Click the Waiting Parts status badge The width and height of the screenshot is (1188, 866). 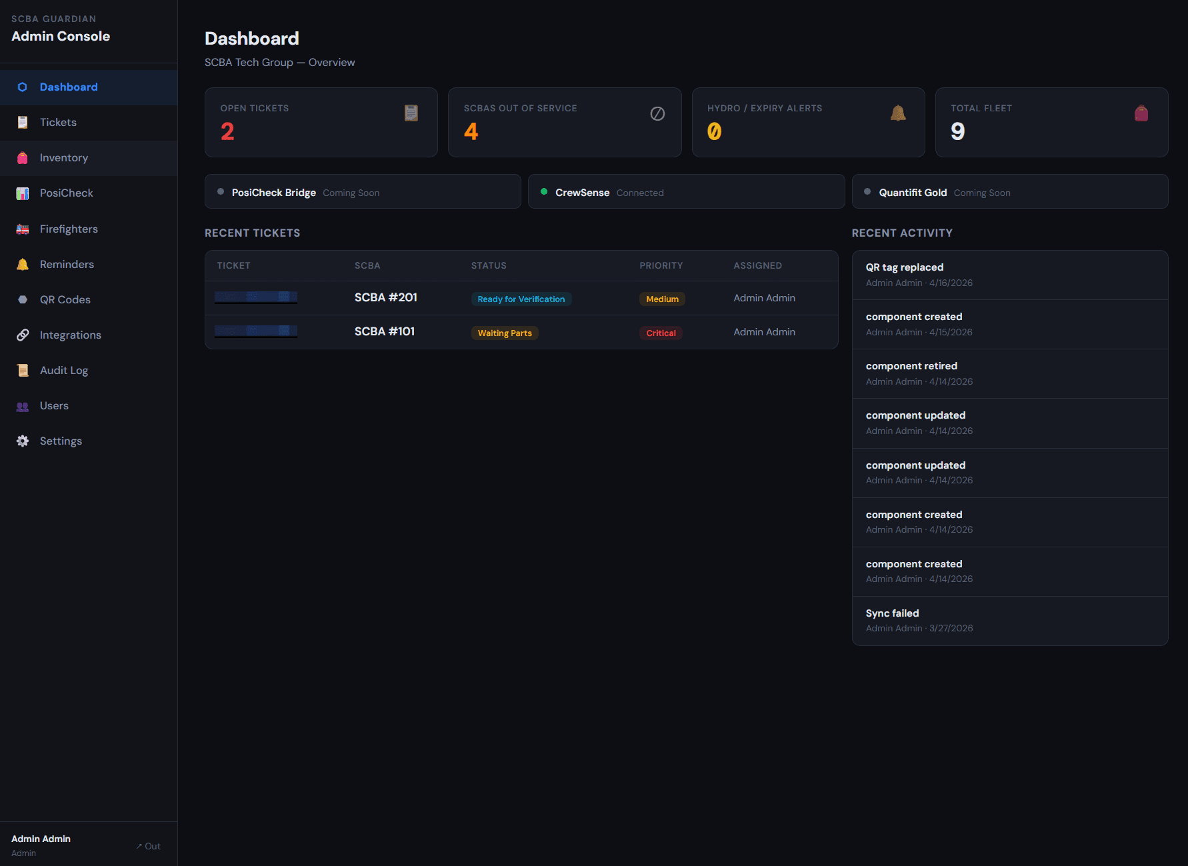click(505, 333)
